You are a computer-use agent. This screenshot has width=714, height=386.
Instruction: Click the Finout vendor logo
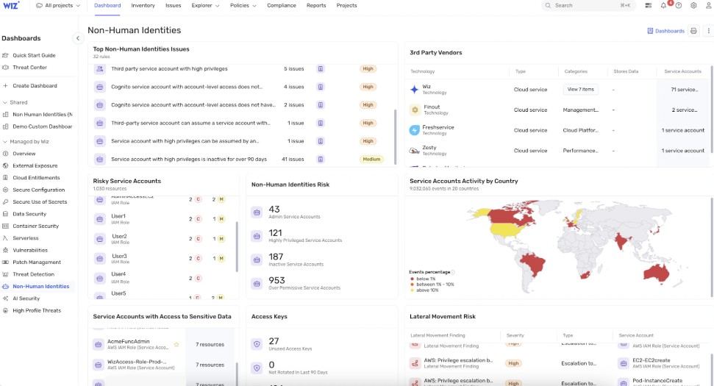coord(415,110)
